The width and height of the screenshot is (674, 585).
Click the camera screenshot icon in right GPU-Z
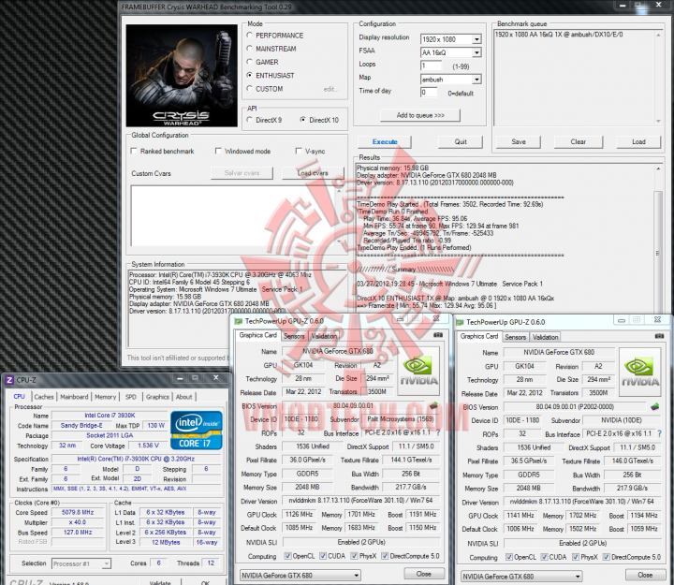[659, 336]
